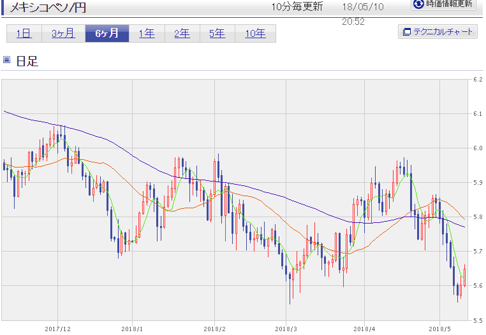Click the 2018/2 axis label
Viewport: 486px width, 335px height.
(x=214, y=329)
